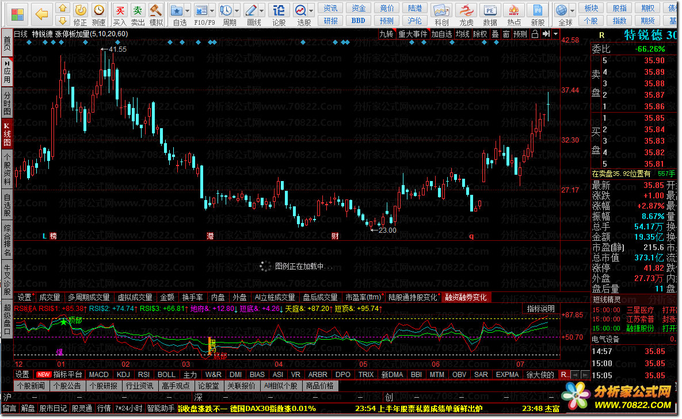Open the 个股新闻 tab
The width and height of the screenshot is (682, 419).
pos(31,386)
